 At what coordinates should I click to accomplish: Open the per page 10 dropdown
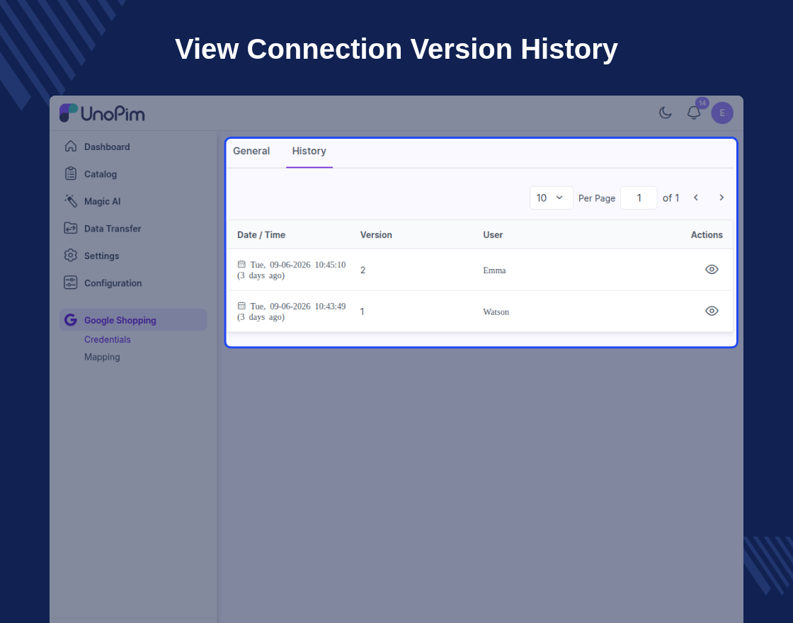(552, 198)
